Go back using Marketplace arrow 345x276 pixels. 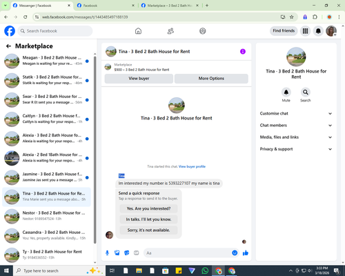pos(8,46)
